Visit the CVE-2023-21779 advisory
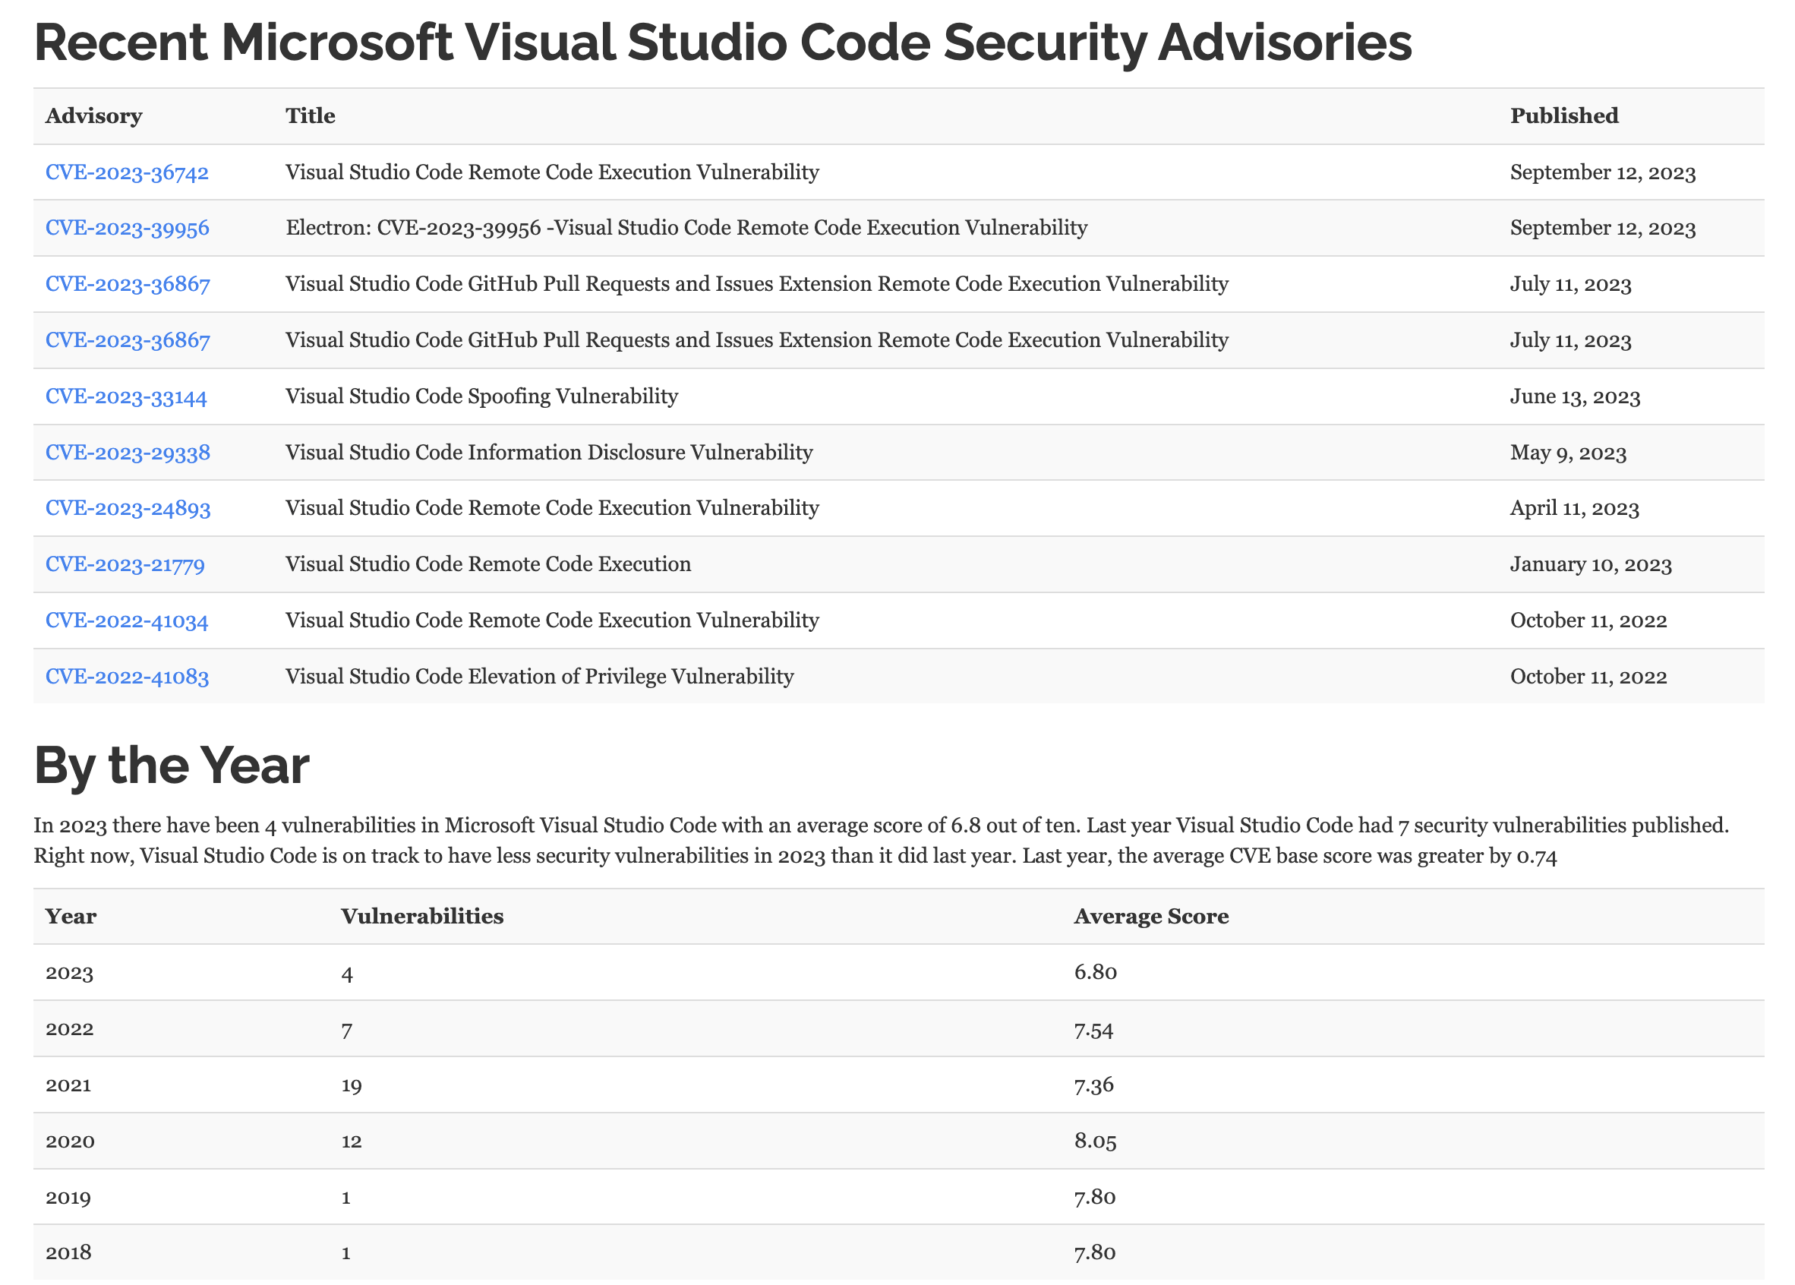Screen dimensions: 1795x1285 pos(125,564)
